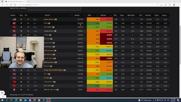
Task: Toggle the switch beside E 25
Action: (x=49, y=23)
